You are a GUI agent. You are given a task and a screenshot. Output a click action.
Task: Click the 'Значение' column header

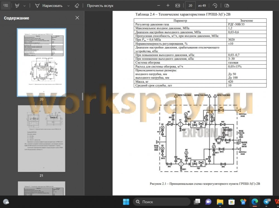[246, 21]
